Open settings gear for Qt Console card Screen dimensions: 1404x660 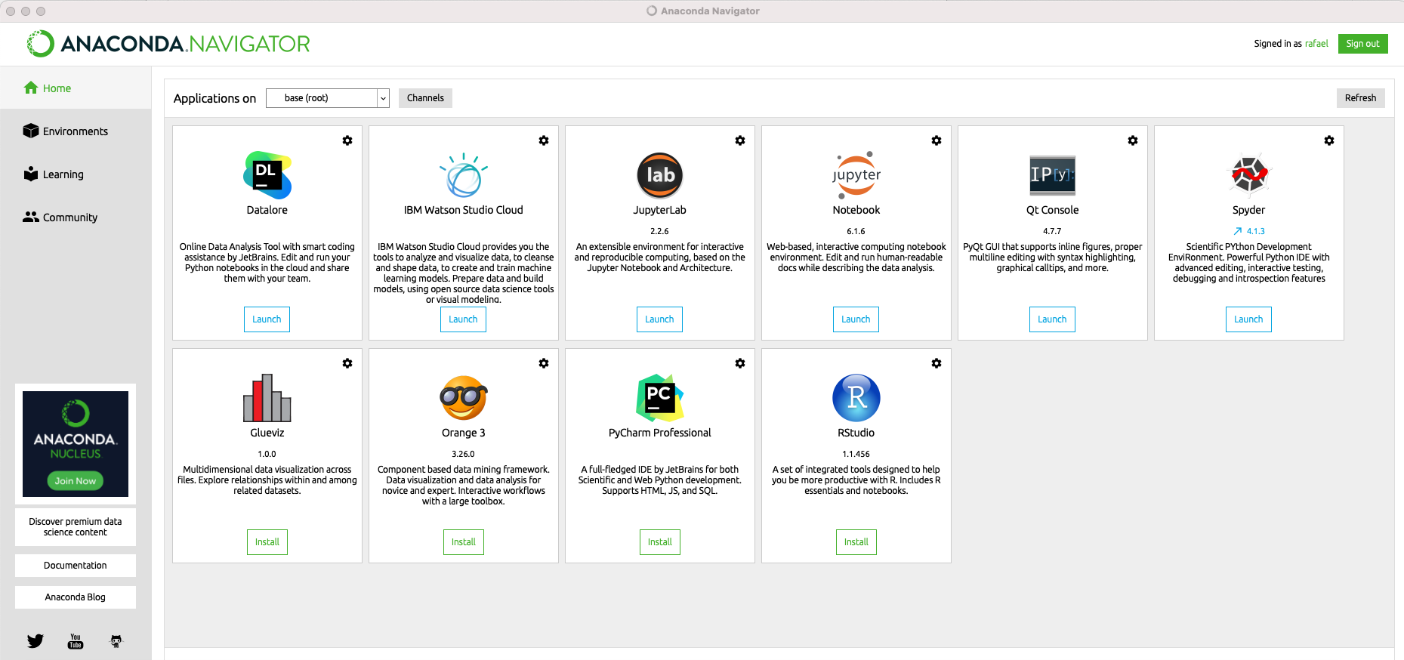[x=1133, y=140]
